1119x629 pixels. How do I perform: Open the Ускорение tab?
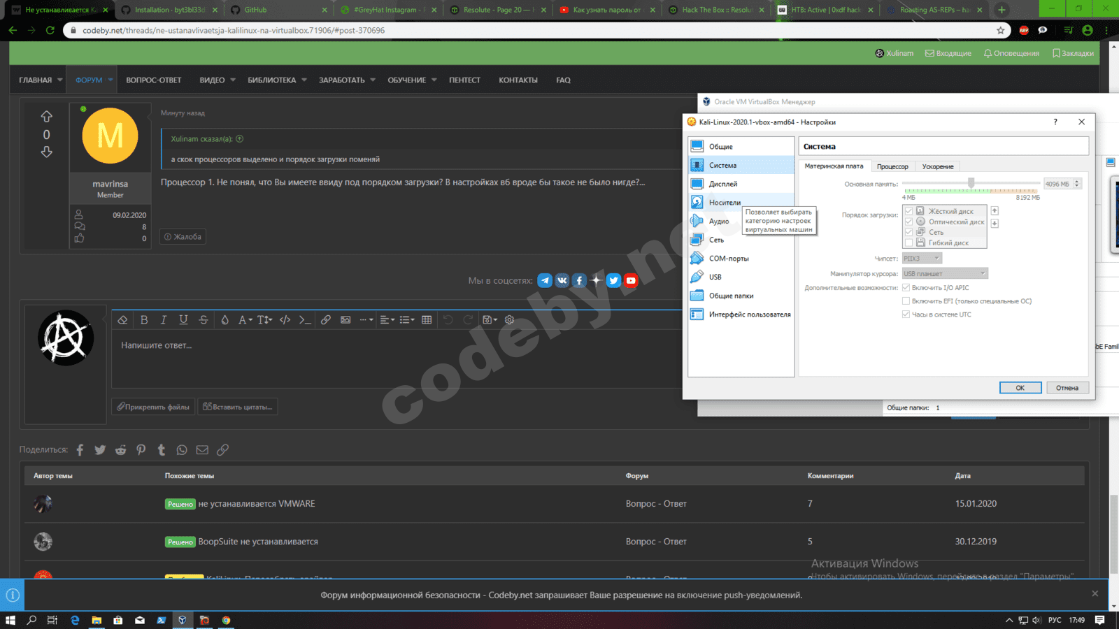pos(937,167)
